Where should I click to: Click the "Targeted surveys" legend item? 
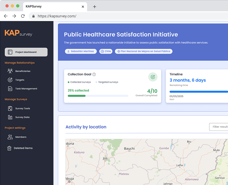(107, 82)
